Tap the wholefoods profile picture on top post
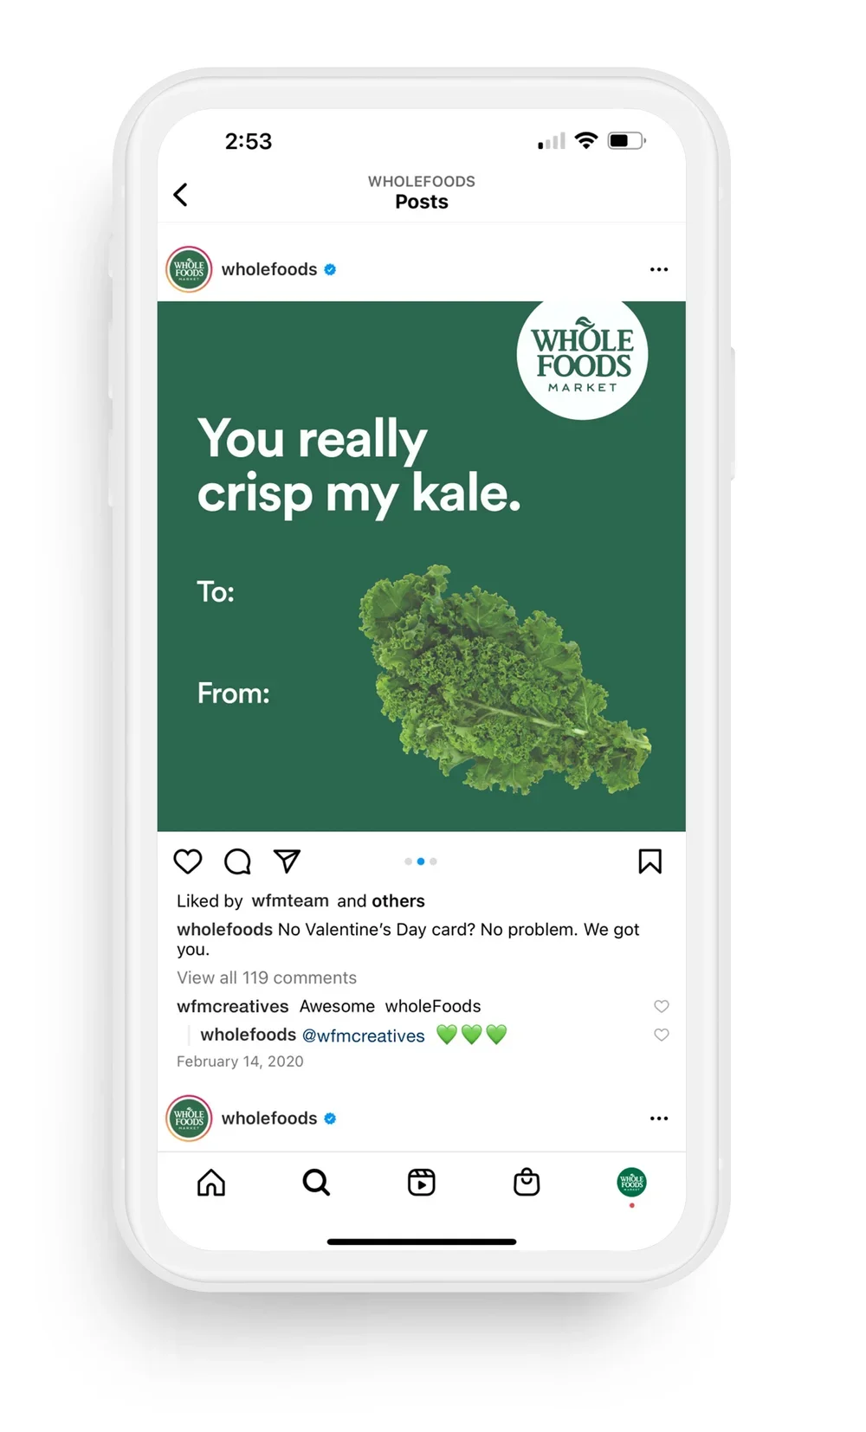This screenshot has width=866, height=1432. coord(189,269)
